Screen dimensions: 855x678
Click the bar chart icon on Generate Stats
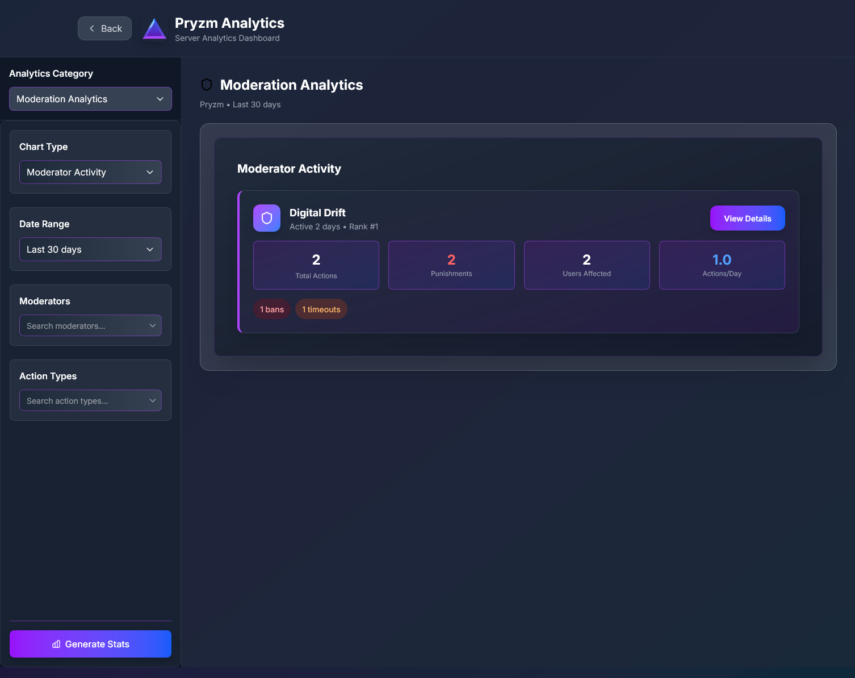56,644
